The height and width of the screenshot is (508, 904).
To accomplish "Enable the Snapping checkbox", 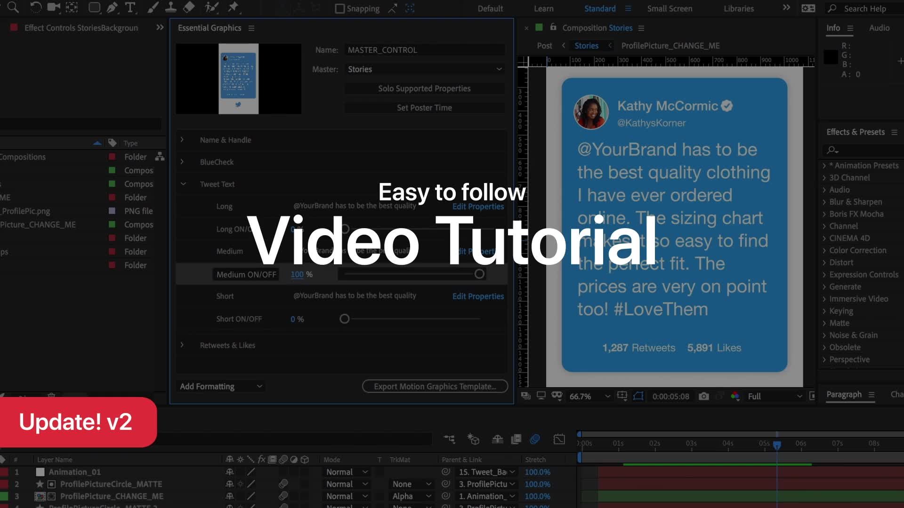I will pos(339,8).
